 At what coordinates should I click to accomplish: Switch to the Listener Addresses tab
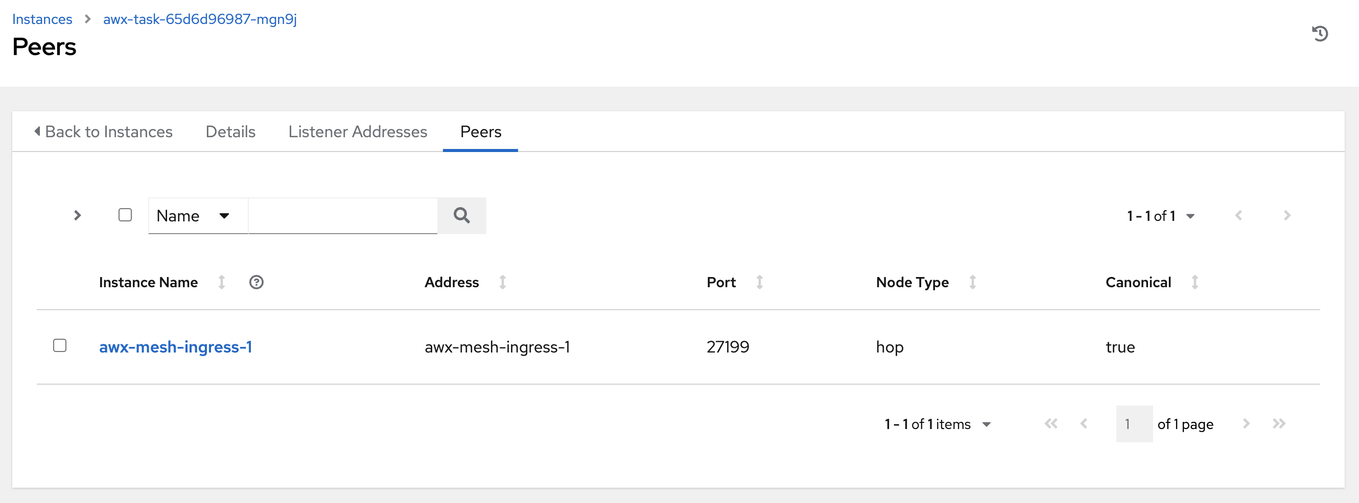(x=357, y=132)
